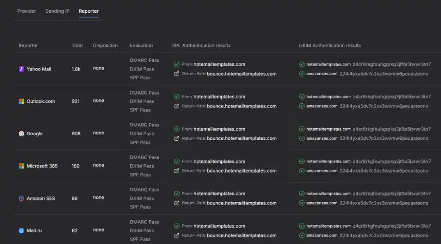Click the 62 total for Mail.ru
Screen dimensions: 441x244
[75, 231]
